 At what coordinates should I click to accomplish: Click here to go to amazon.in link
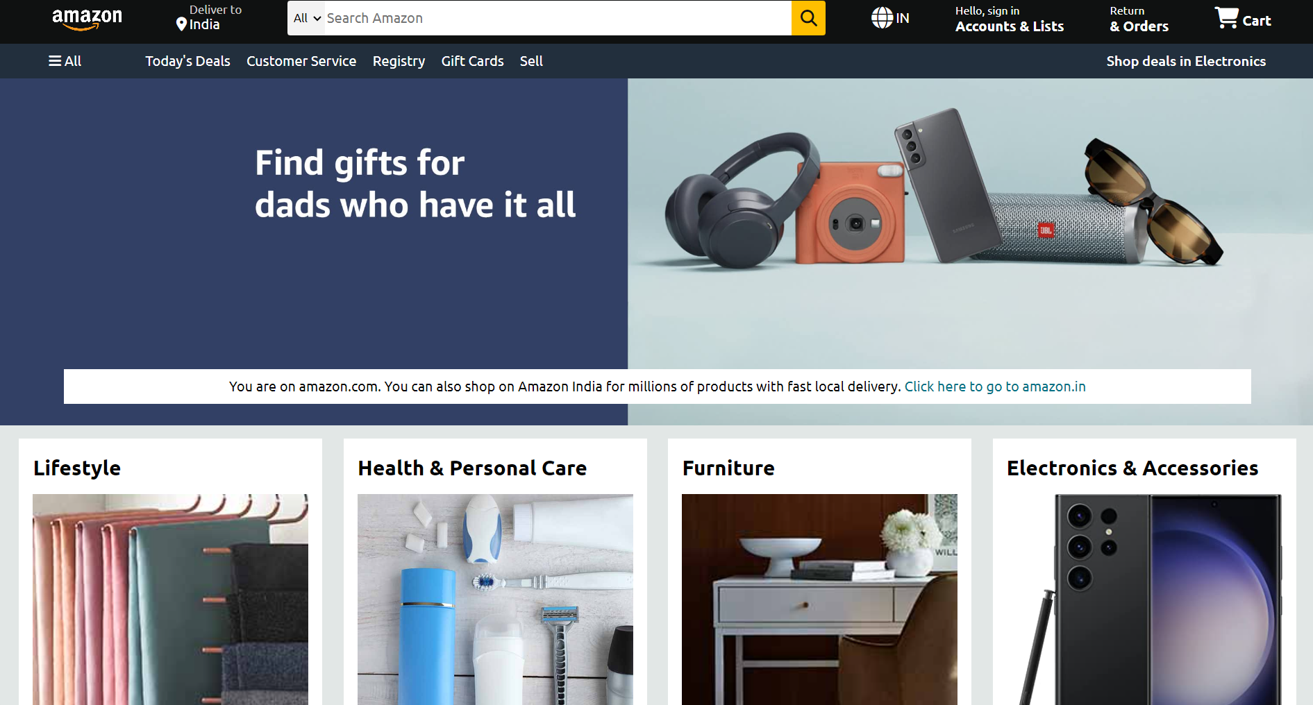click(995, 387)
